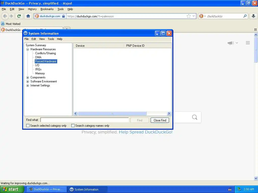Click the DuckDuckGo toolbar search field
The width and height of the screenshot is (258, 193).
point(224,16)
